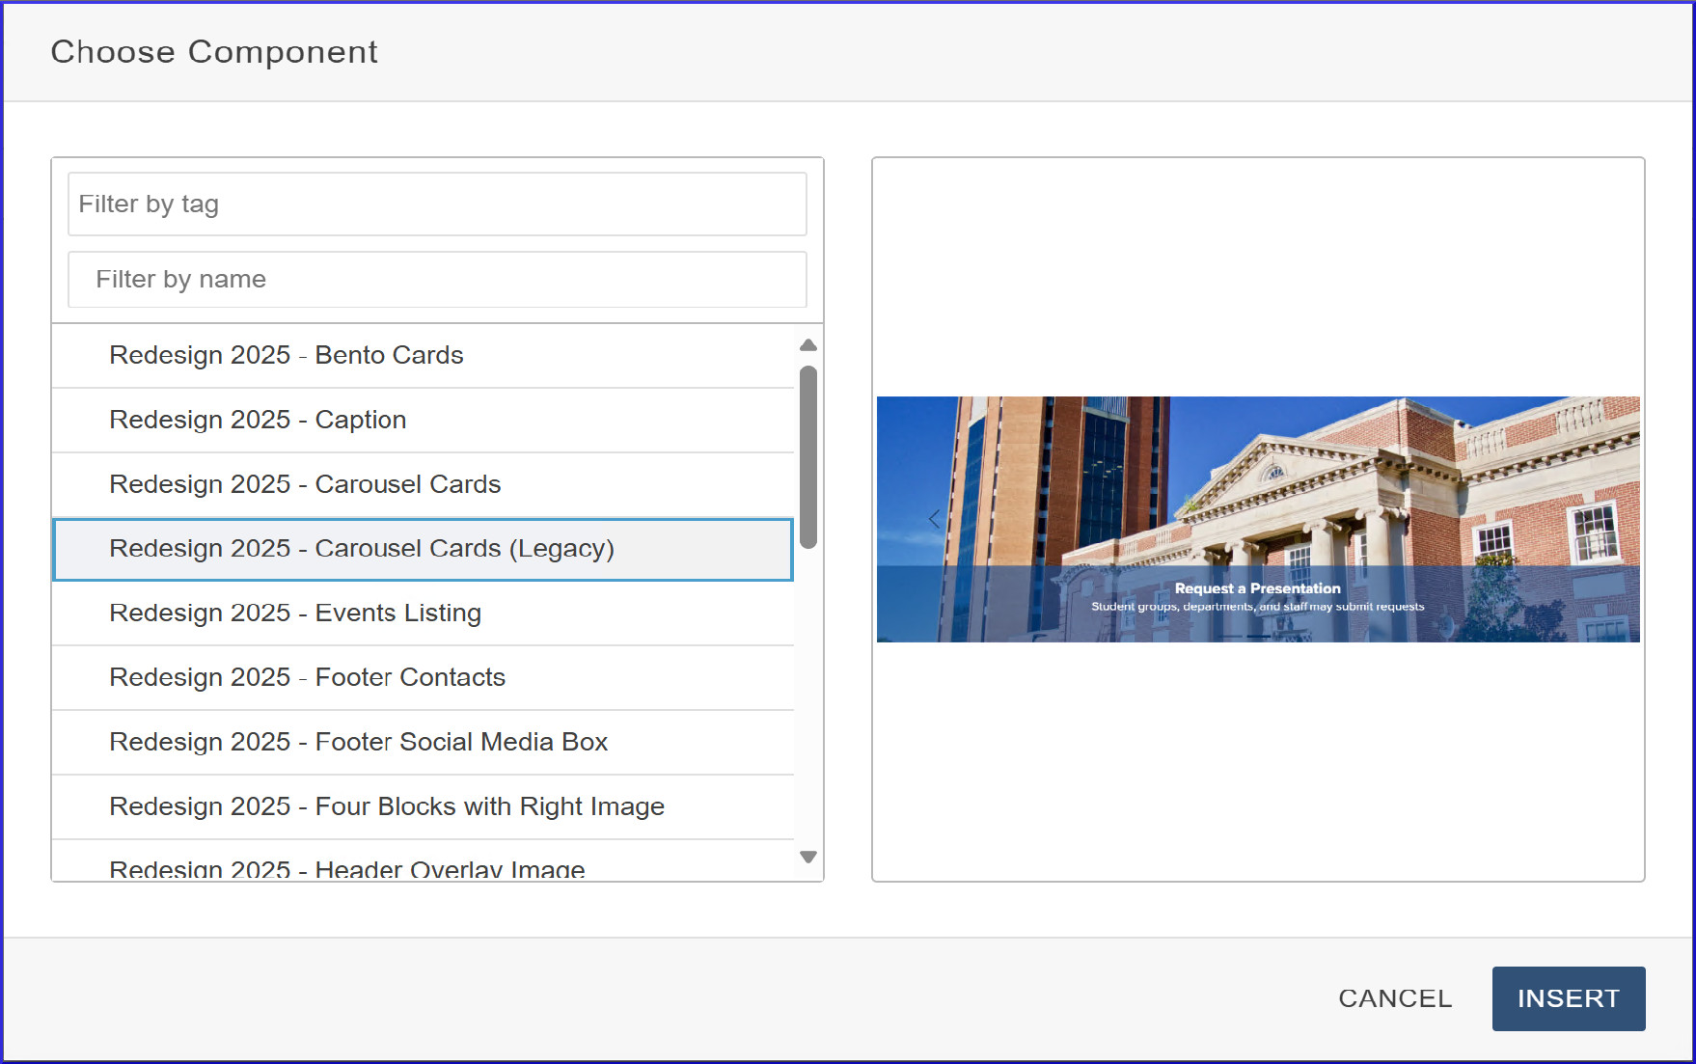Screen dimensions: 1696x1064
Task: Click the Filter by tag field
Action: coord(437,205)
